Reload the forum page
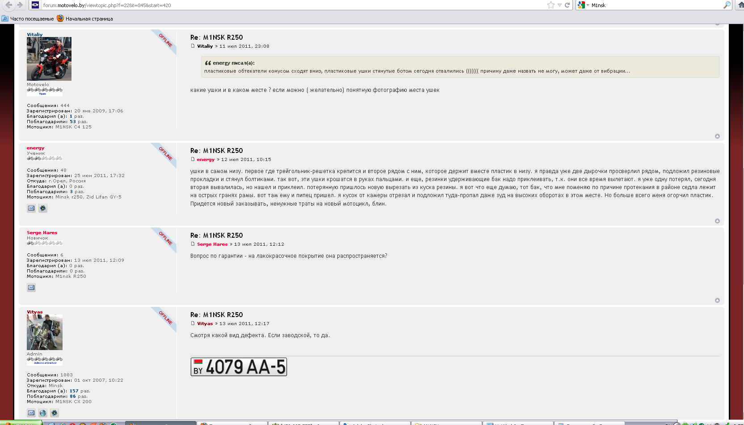The image size is (744, 425). click(x=567, y=5)
